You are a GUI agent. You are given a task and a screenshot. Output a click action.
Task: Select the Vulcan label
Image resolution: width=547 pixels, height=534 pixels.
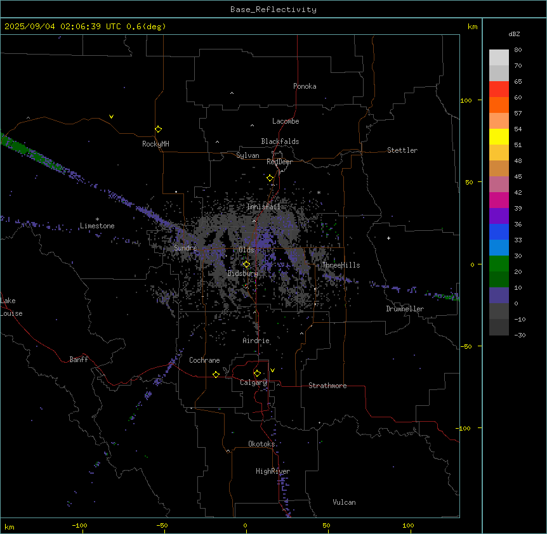coord(344,502)
